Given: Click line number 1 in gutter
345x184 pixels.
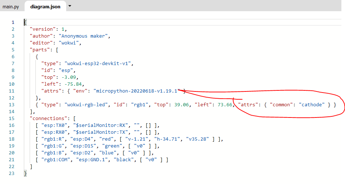Looking at the screenshot, I should (13, 22).
